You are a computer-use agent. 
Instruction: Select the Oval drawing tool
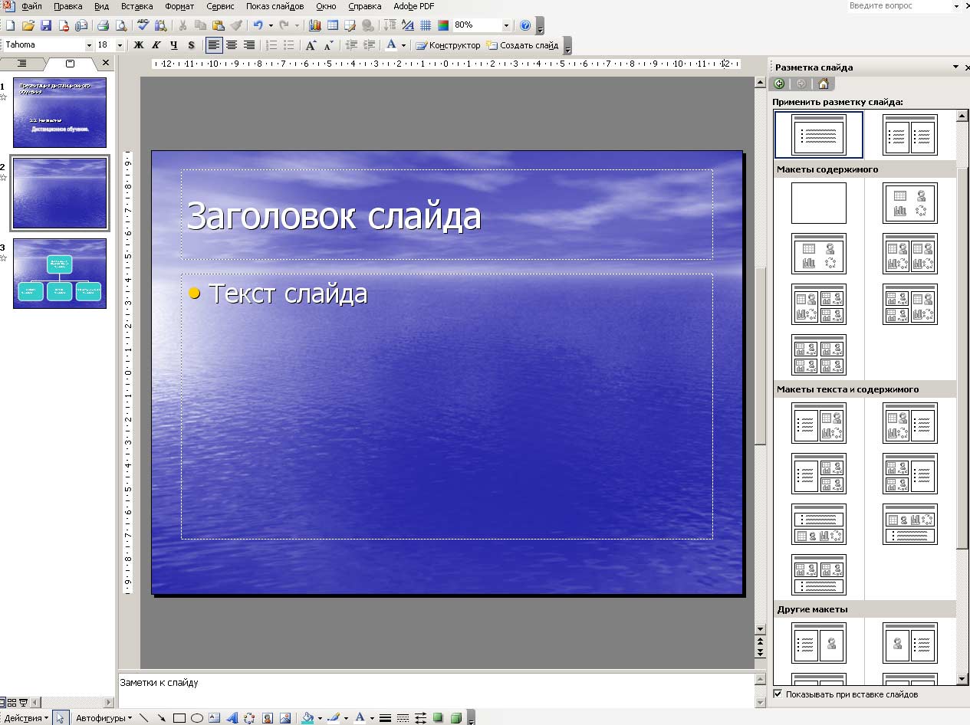tap(196, 718)
